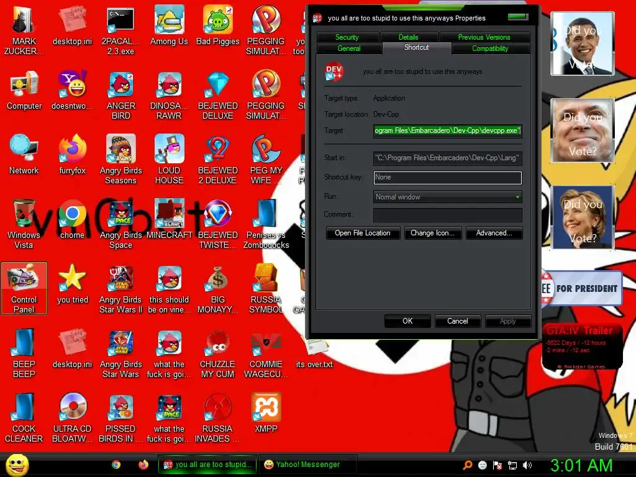The width and height of the screenshot is (636, 477).
Task: Click into the Shortcut key field
Action: (447, 177)
